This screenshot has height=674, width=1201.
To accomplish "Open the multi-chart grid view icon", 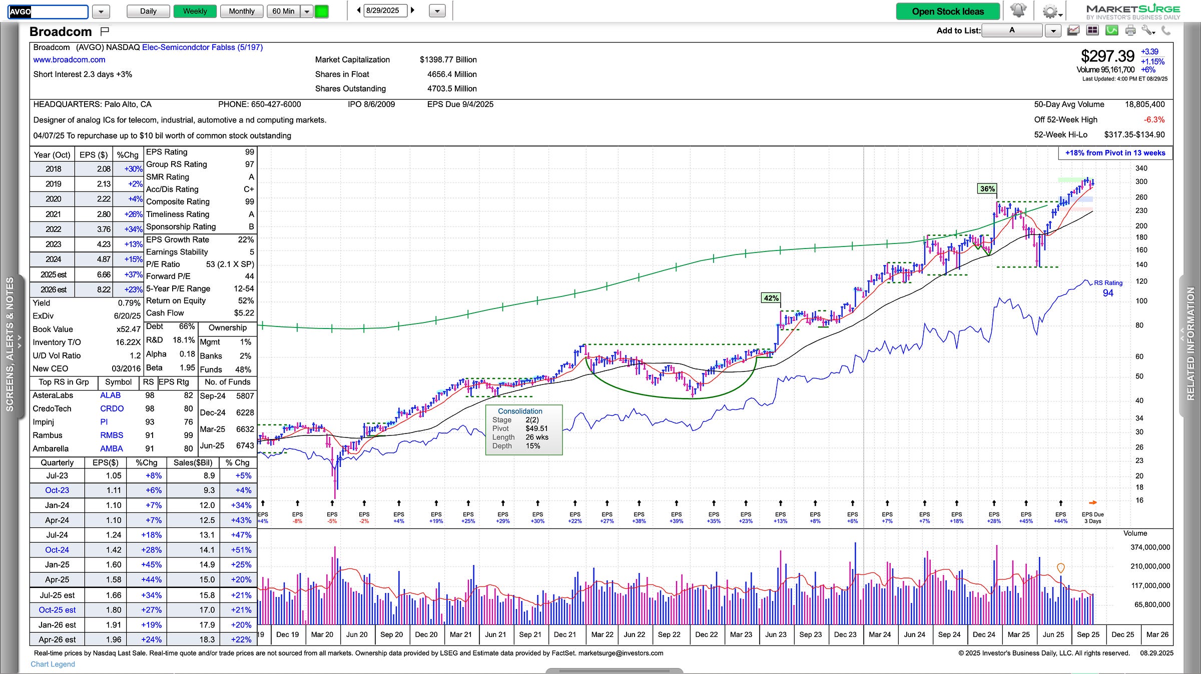I will (x=1092, y=31).
